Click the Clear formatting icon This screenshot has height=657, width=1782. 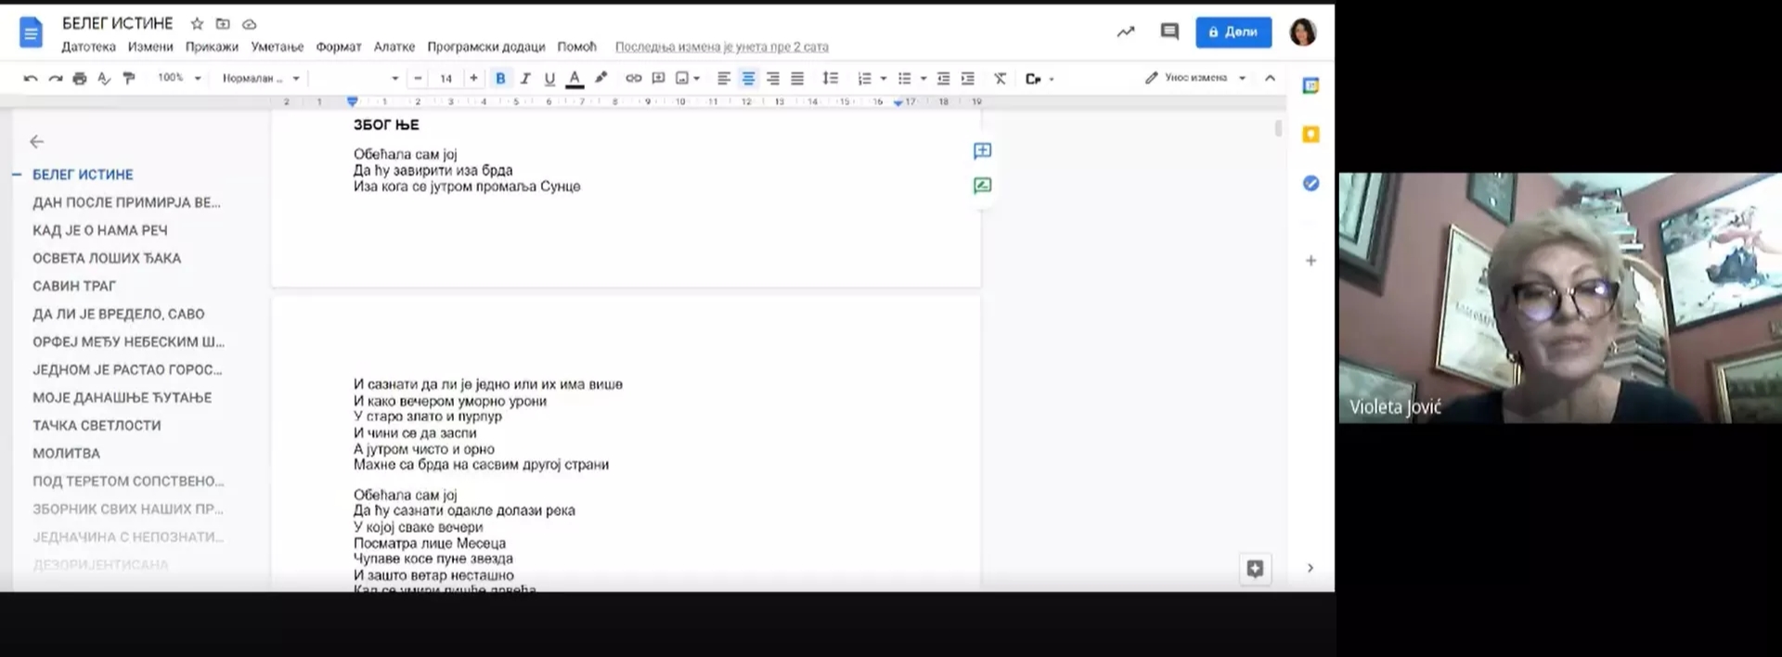1000,79
